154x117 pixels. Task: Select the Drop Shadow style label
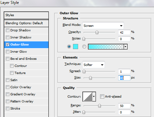click(20, 30)
